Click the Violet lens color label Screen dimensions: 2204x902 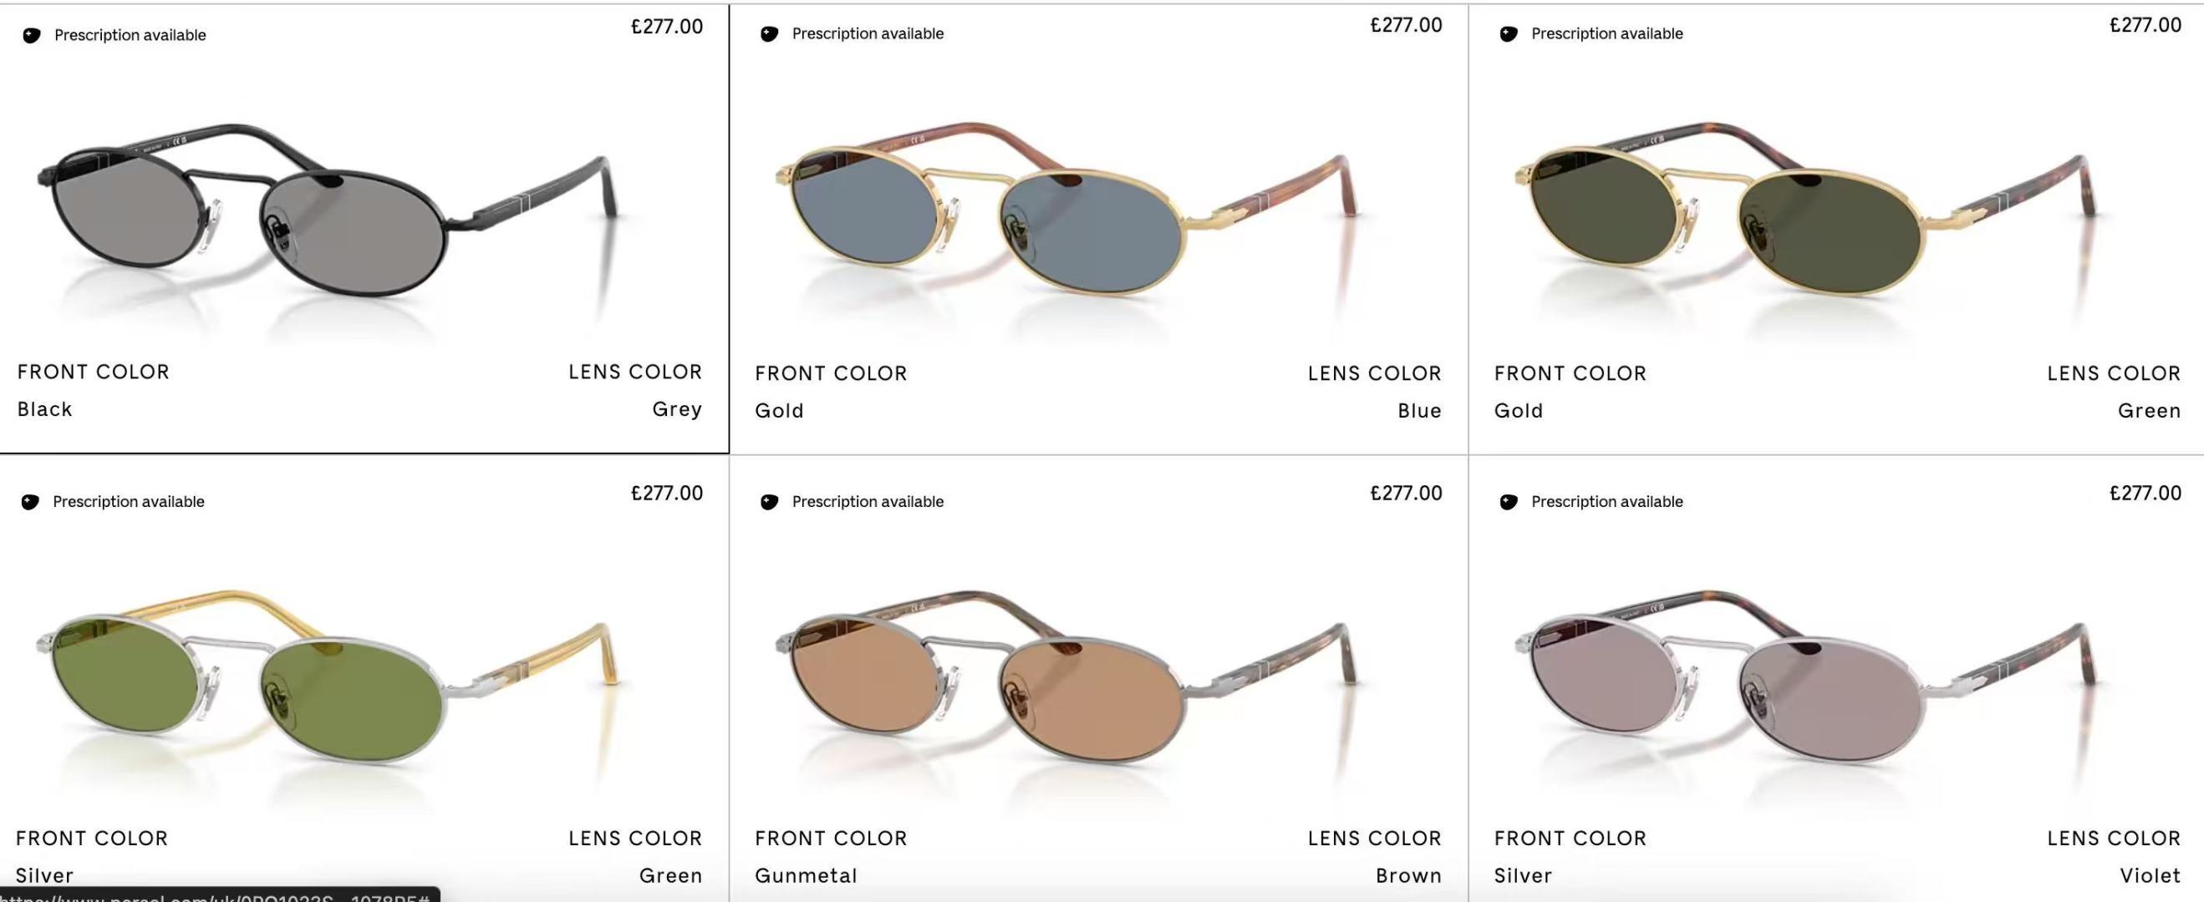2151,876
